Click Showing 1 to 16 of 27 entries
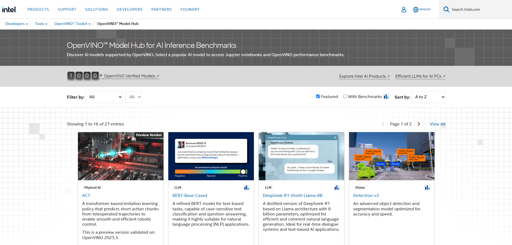 (95, 124)
